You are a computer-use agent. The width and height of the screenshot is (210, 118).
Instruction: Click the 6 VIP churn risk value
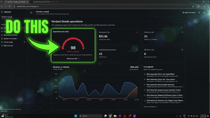click(145, 54)
